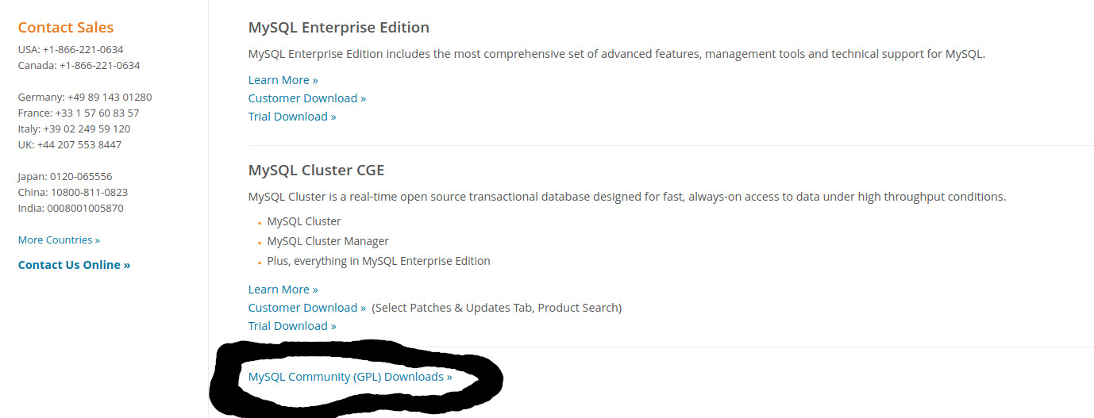The height and width of the screenshot is (418, 1094).
Task: Select the Germany phone number line
Action: click(85, 97)
